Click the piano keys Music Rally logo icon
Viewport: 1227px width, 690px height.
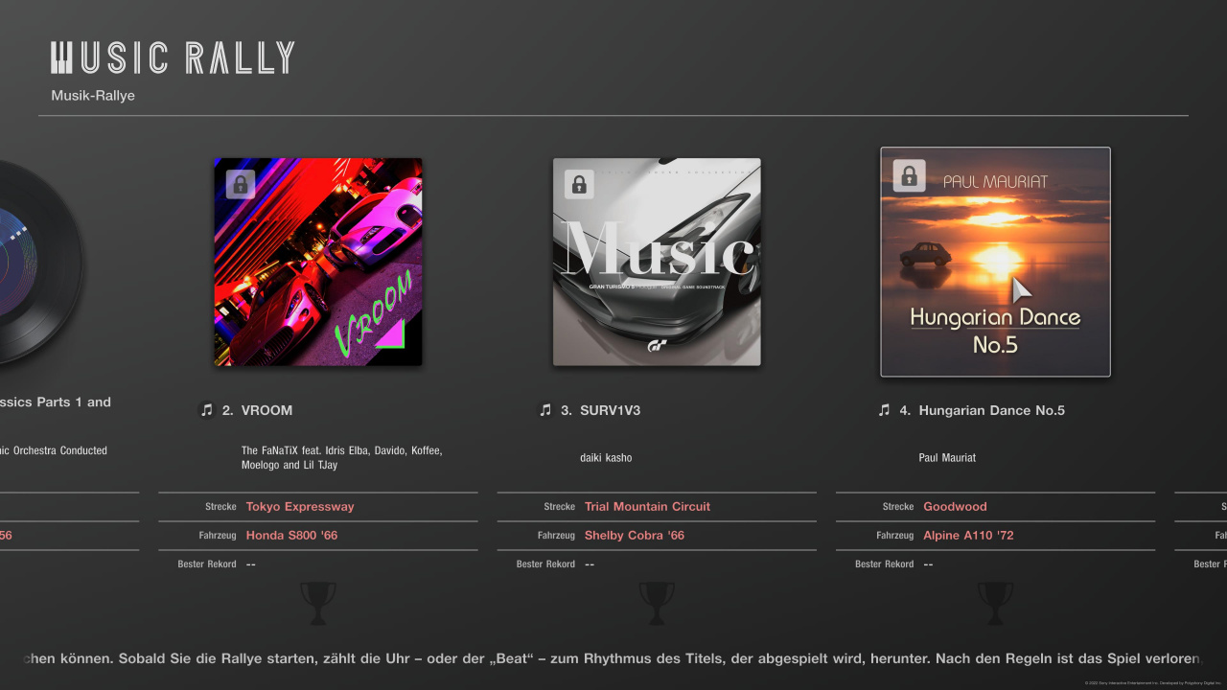[x=61, y=57]
